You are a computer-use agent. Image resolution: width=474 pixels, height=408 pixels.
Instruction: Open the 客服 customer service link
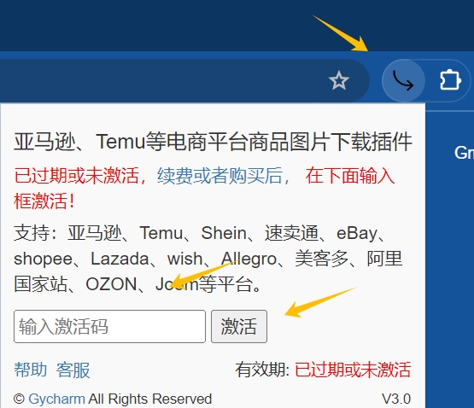coord(73,370)
